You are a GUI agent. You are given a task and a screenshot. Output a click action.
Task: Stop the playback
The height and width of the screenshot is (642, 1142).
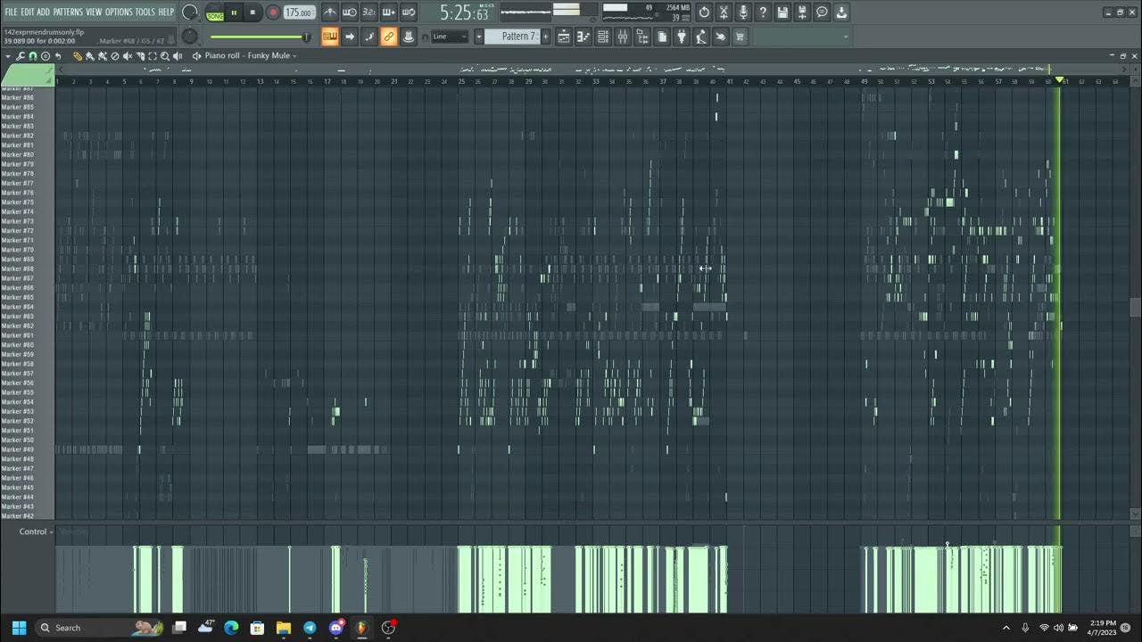(252, 12)
